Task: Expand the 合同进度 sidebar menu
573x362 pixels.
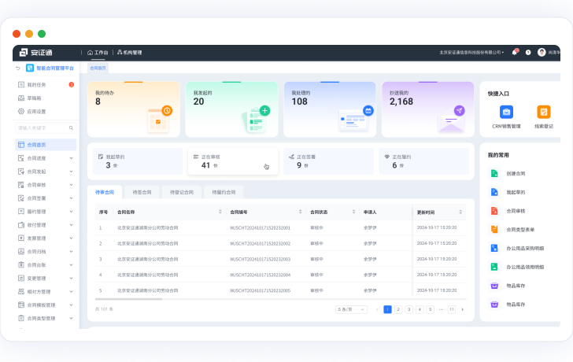Action: click(71, 158)
